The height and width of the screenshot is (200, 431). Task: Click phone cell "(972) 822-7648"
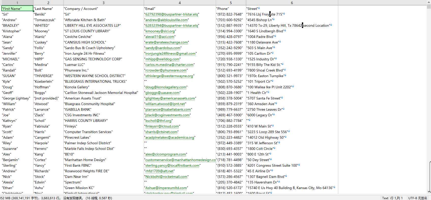point(231,14)
